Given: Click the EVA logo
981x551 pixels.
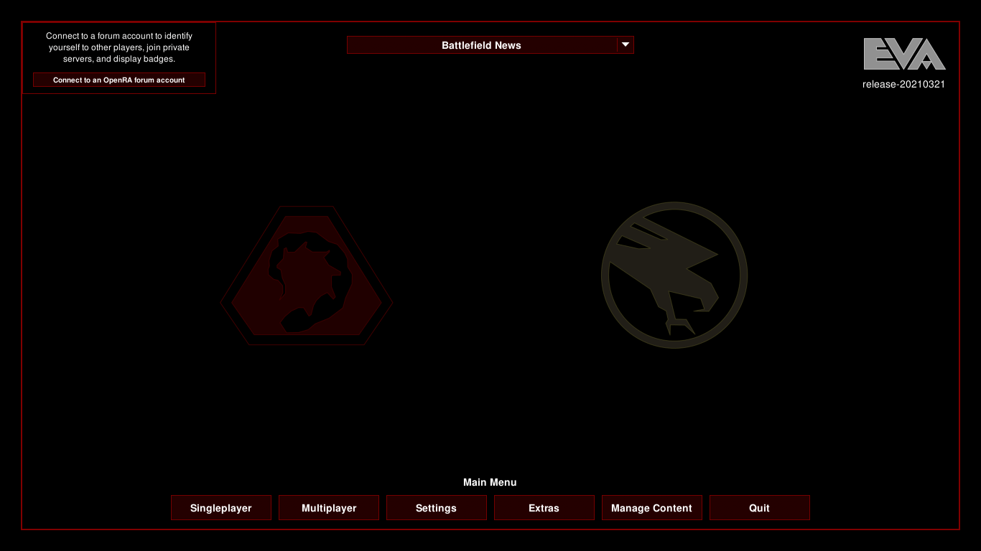Looking at the screenshot, I should (x=904, y=54).
